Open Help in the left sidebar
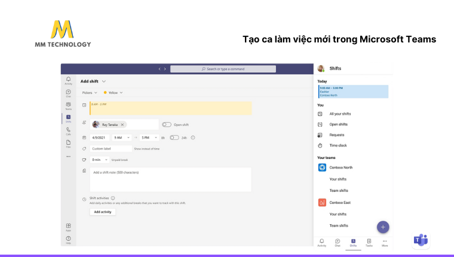 coord(68,240)
